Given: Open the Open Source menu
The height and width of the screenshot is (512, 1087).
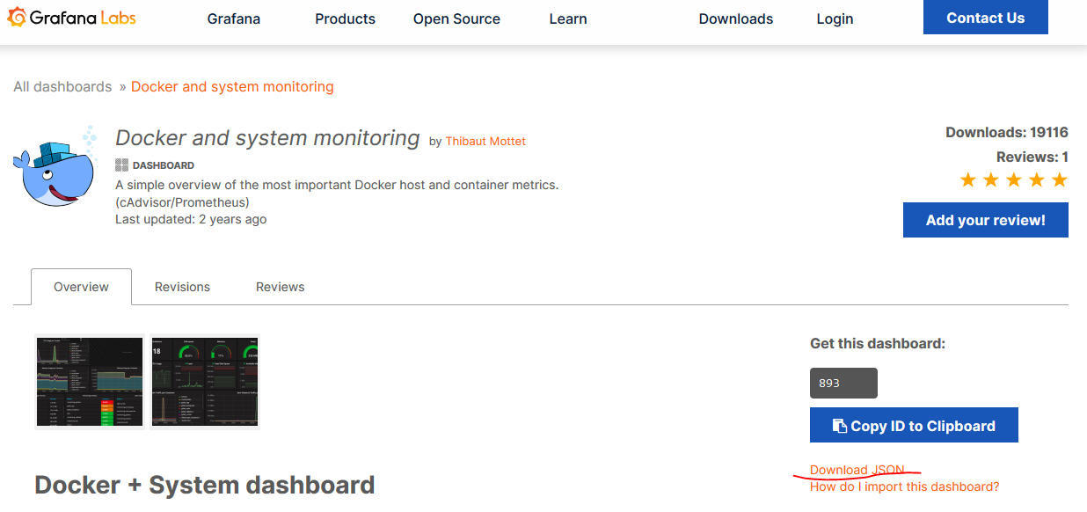Looking at the screenshot, I should tap(456, 18).
